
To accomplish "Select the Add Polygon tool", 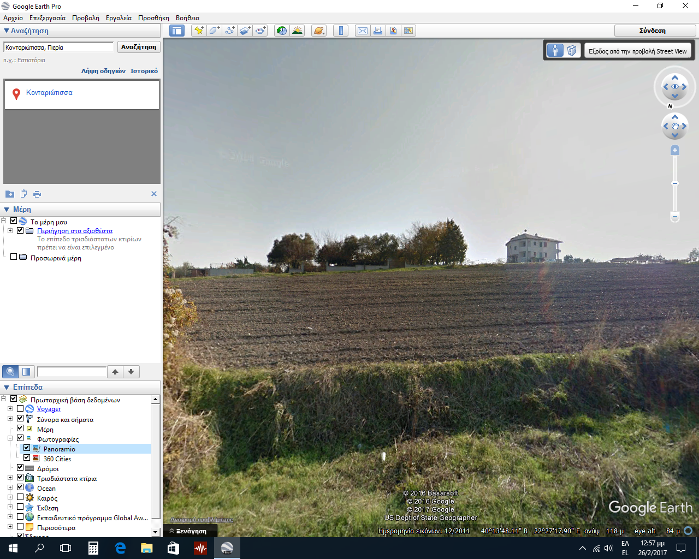I will pyautogui.click(x=214, y=31).
